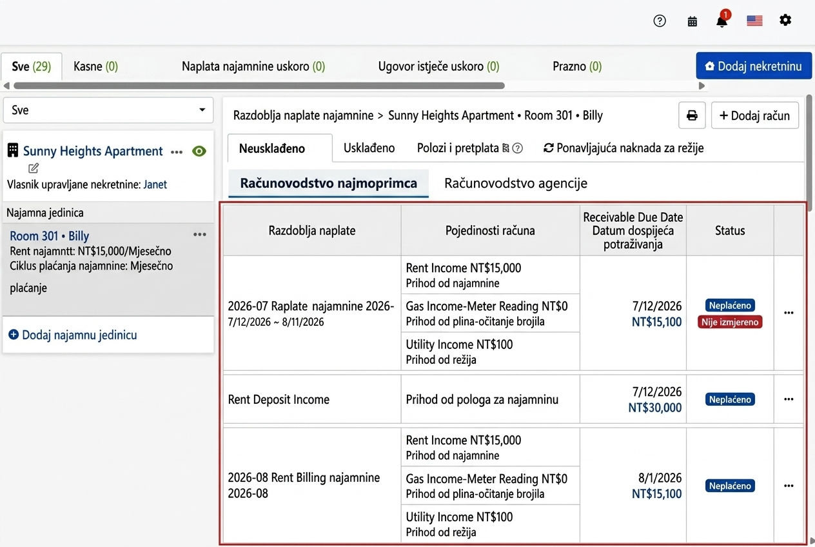
Task: Switch to Računovodstvo agencije sub-tab
Action: point(516,183)
